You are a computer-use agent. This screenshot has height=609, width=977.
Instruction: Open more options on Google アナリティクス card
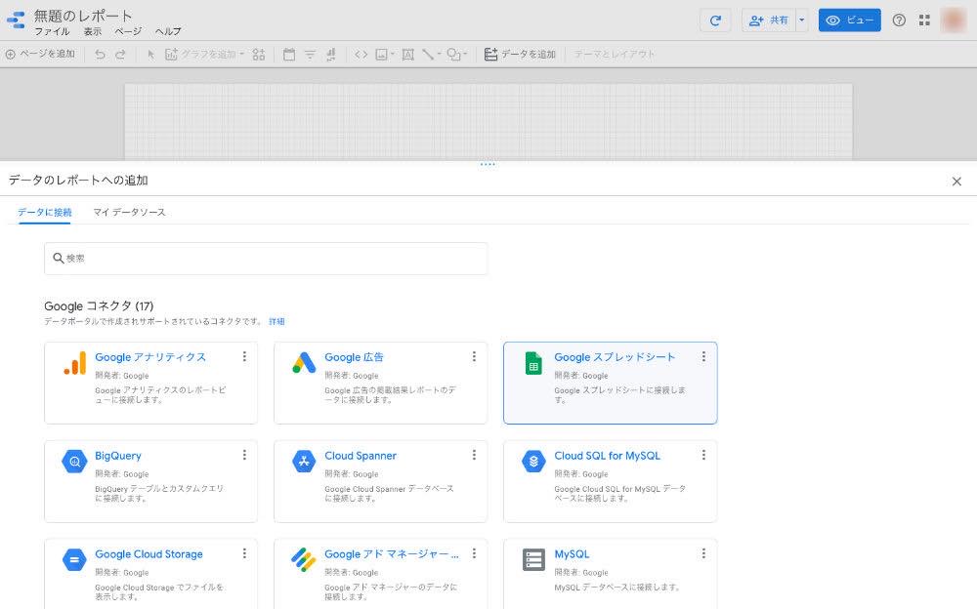pyautogui.click(x=244, y=356)
